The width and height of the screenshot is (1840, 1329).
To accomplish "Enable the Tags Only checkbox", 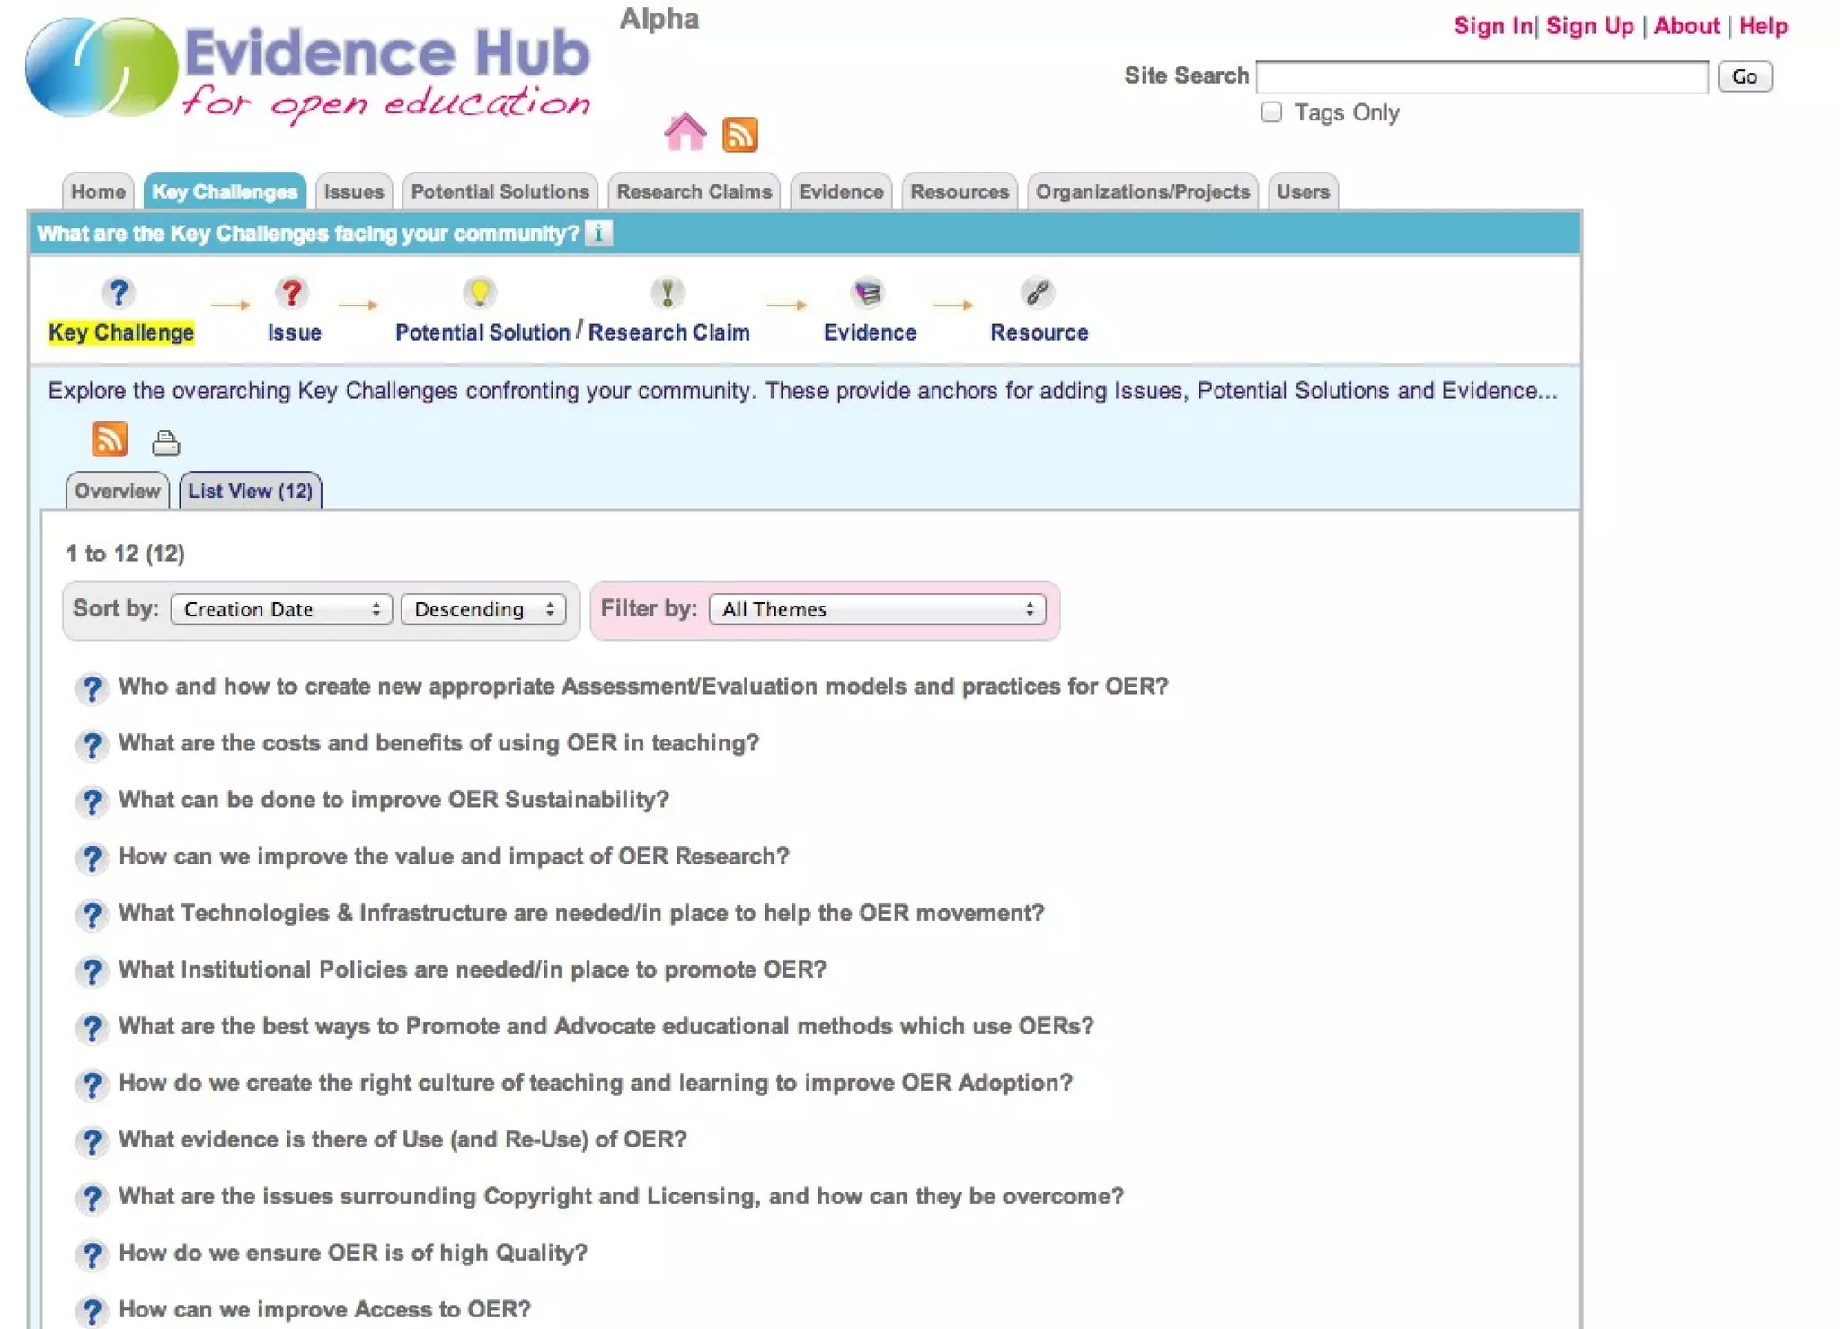I will (1270, 112).
